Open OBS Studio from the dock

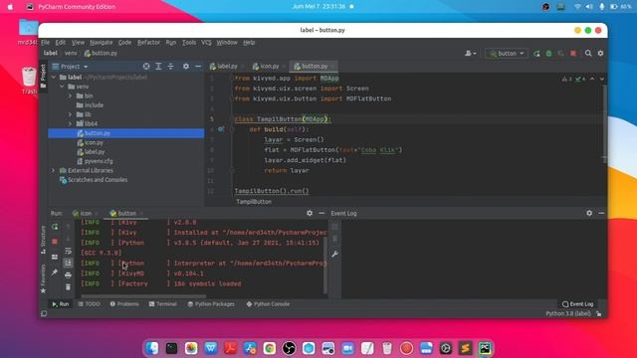click(x=289, y=348)
